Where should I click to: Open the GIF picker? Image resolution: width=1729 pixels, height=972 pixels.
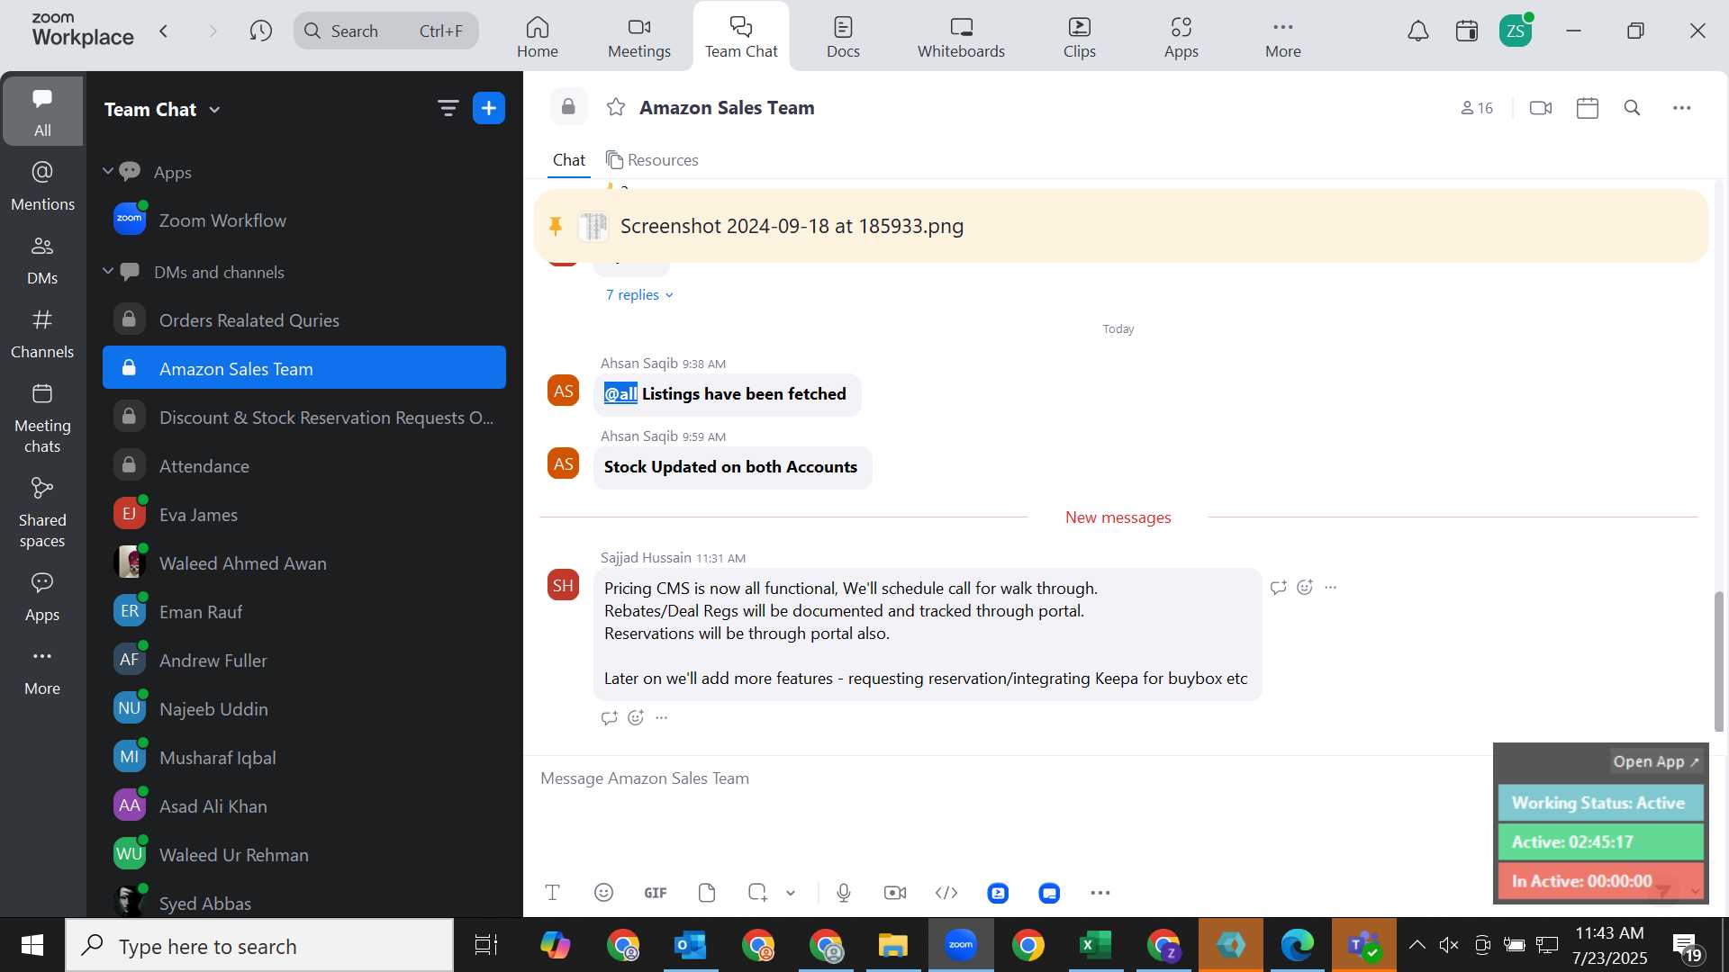tap(656, 893)
